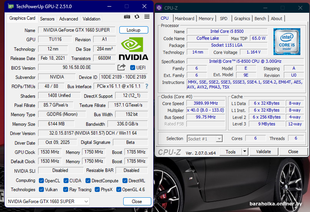This screenshot has width=310, height=212.
Task: Open the Memory tab in CPU-Z
Action: coord(206,19)
